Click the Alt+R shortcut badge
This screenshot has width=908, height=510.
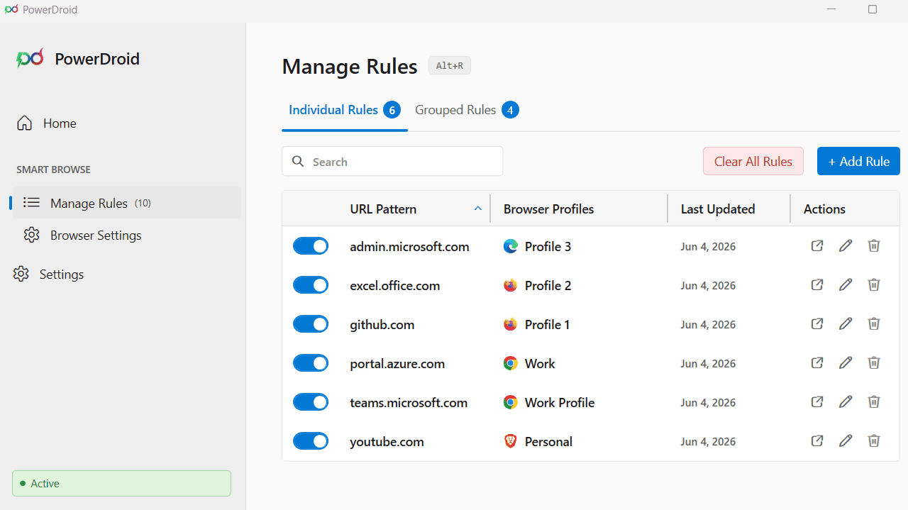click(450, 66)
